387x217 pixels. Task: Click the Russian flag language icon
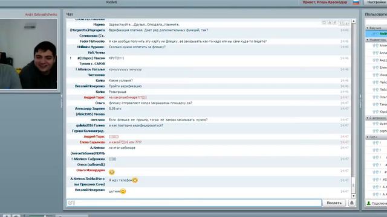click(356, 2)
